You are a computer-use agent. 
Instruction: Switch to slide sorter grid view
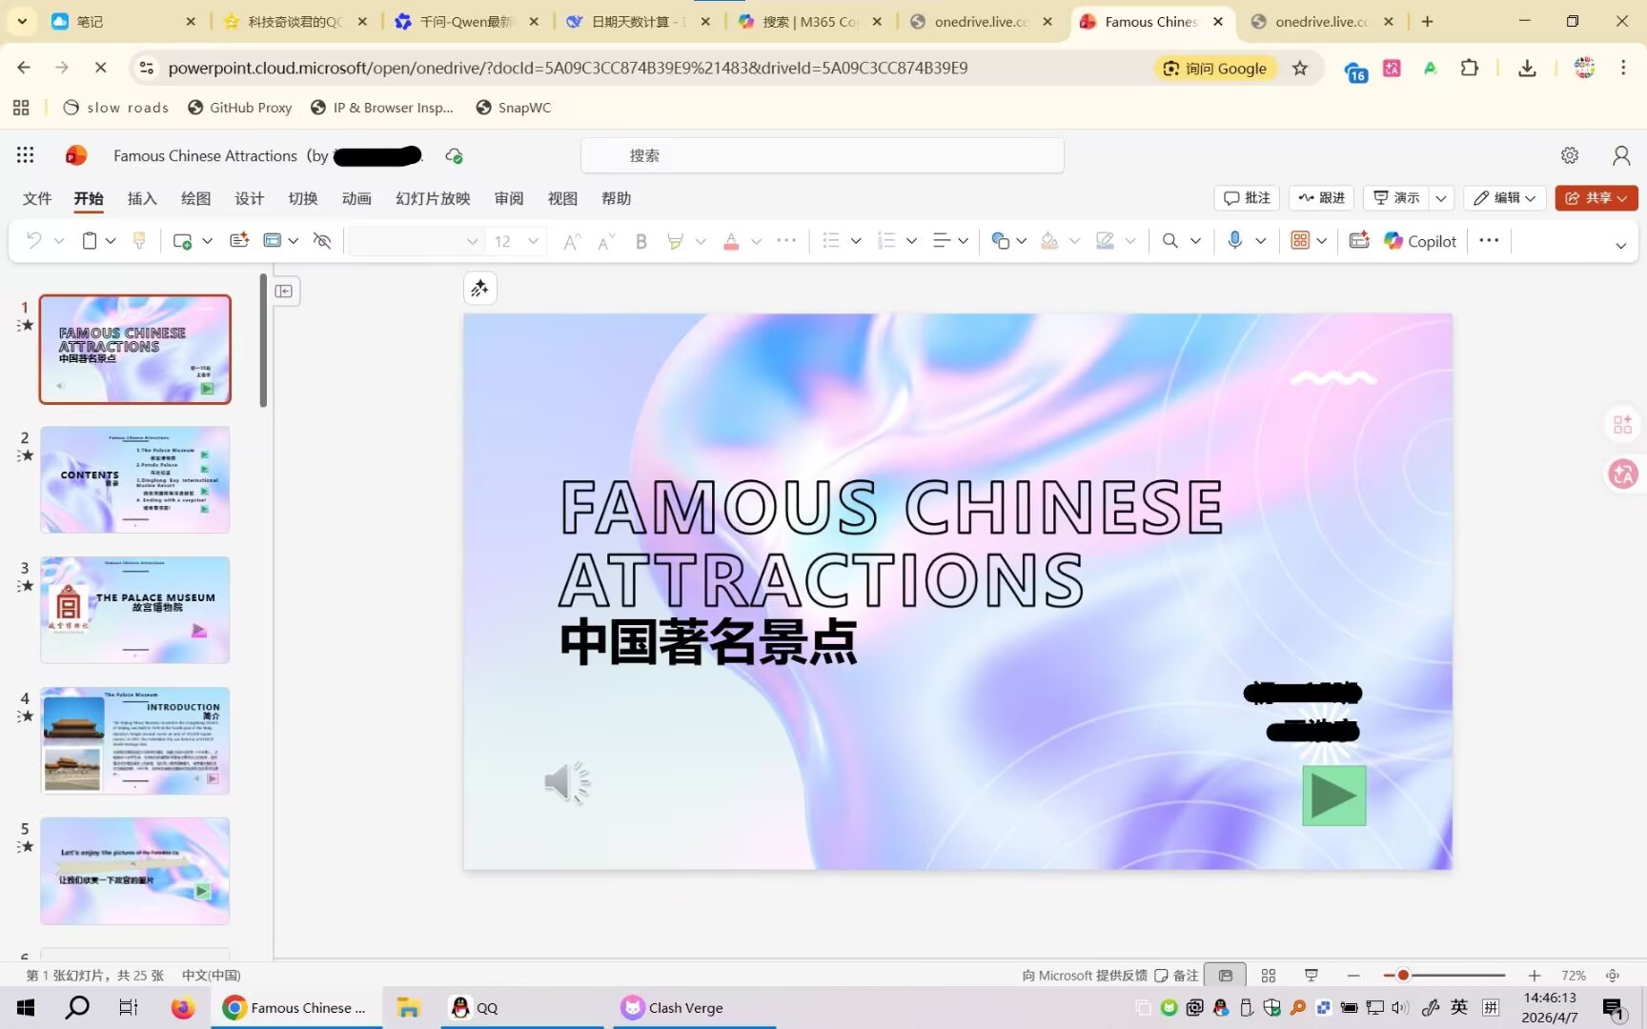[1268, 975]
